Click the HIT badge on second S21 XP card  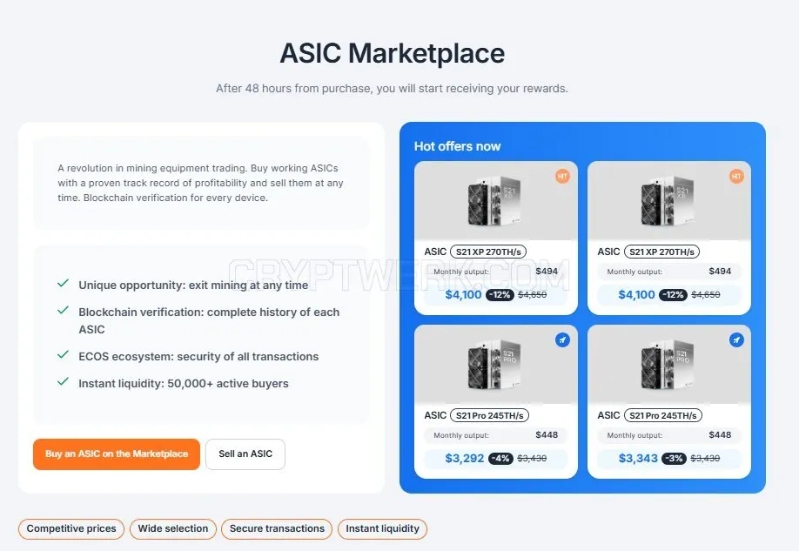point(736,177)
